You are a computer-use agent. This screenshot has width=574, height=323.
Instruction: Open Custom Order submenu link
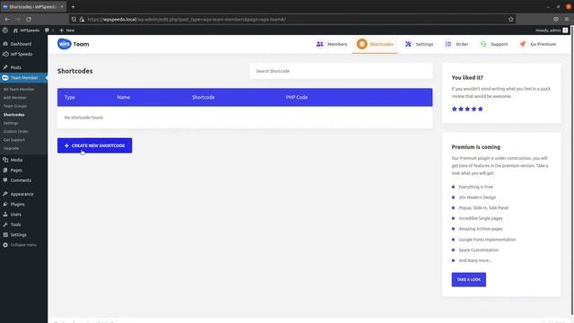point(16,132)
